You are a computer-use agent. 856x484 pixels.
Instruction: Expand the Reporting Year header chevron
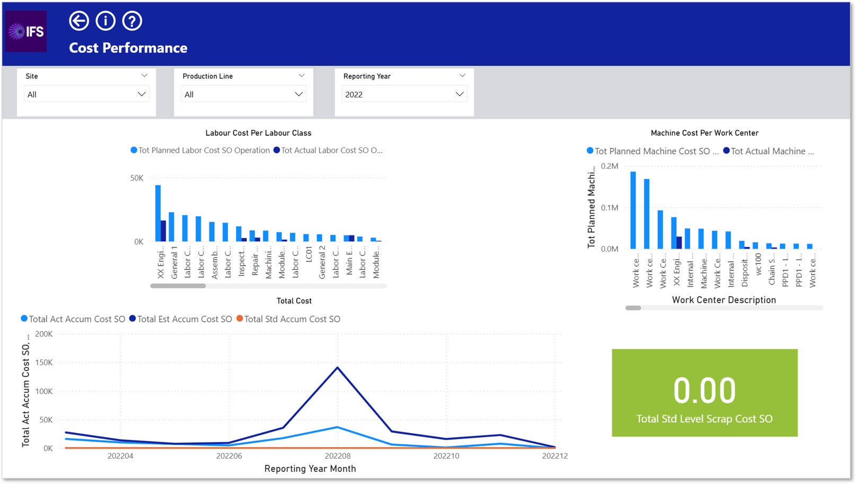462,76
